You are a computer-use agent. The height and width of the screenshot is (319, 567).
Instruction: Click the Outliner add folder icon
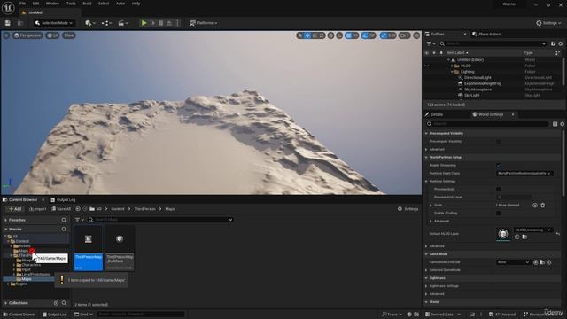[553, 43]
